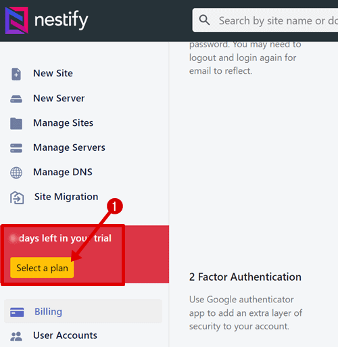Open Site Migration label
This screenshot has height=347, width=338.
click(66, 197)
